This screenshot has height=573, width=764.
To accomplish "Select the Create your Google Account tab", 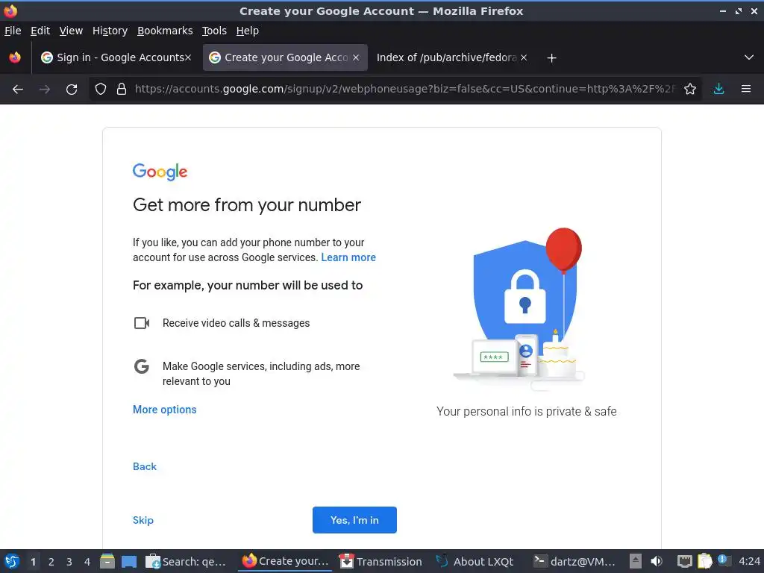I will [285, 57].
